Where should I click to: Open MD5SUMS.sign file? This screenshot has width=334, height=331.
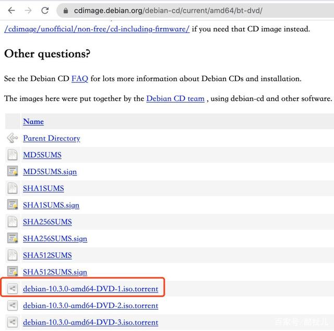coord(50,172)
